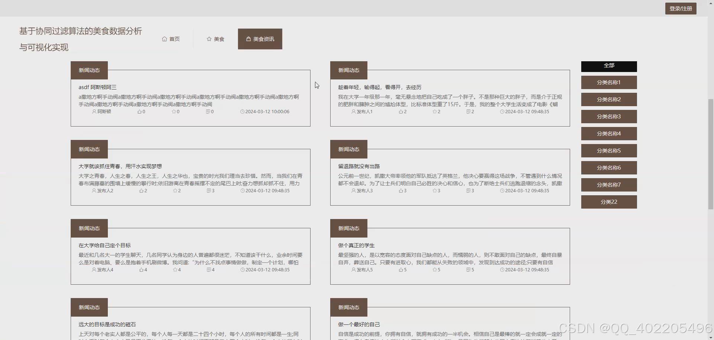This screenshot has height=340, width=714.
Task: Filter by 分类22 category
Action: pos(609,202)
